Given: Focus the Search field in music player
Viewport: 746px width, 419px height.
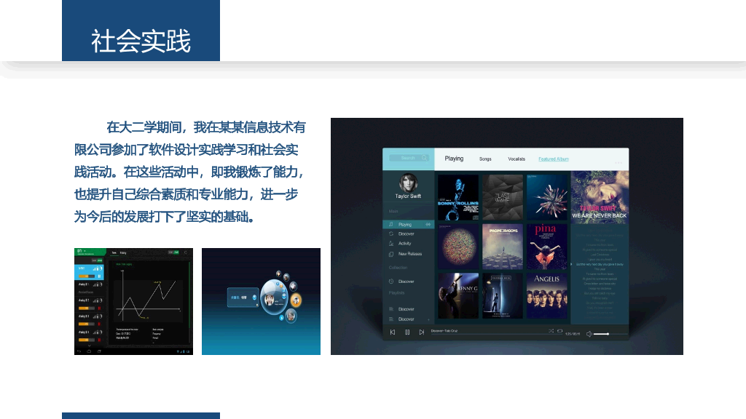Looking at the screenshot, I should tap(409, 158).
